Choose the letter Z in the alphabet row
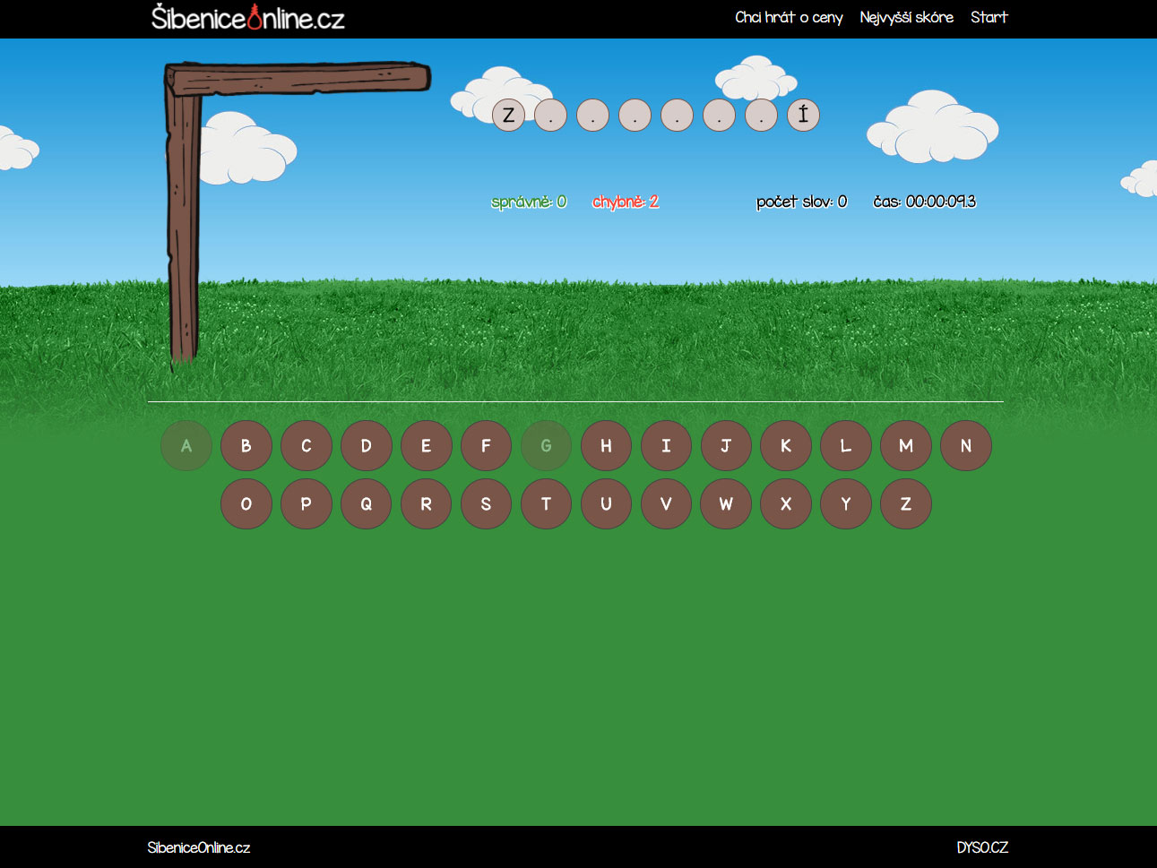Image resolution: width=1157 pixels, height=868 pixels. pyautogui.click(x=906, y=503)
